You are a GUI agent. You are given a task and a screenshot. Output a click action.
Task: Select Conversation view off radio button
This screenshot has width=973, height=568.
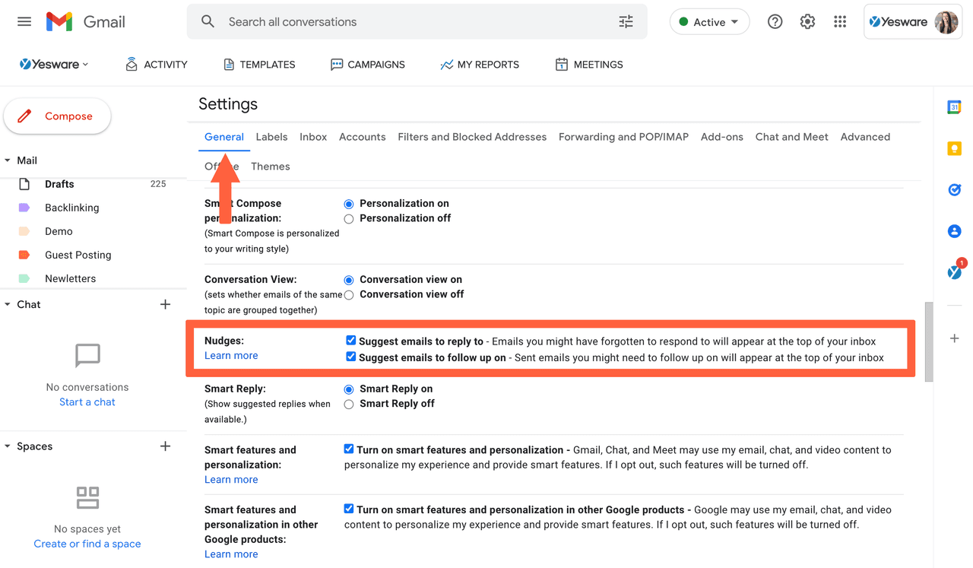[349, 295]
